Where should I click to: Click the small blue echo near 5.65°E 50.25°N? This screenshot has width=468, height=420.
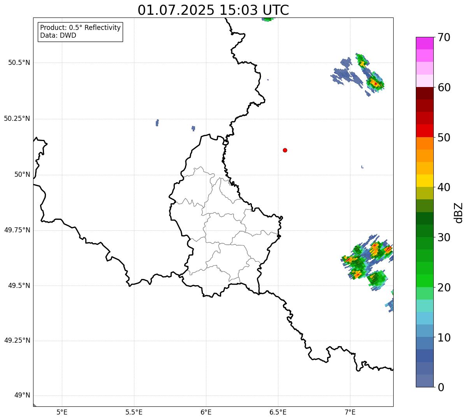(x=157, y=123)
